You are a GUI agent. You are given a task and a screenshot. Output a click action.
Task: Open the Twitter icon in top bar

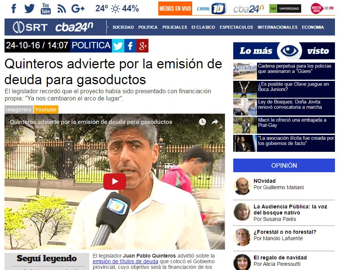tap(29, 8)
